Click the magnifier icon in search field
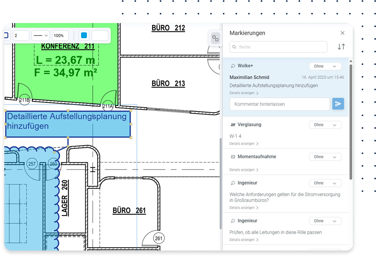 click(235, 47)
